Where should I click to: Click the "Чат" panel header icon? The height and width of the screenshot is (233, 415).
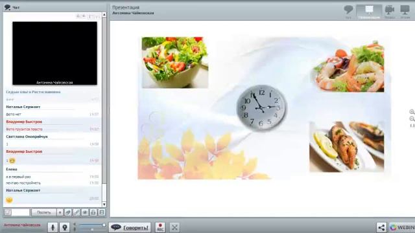(7, 7)
